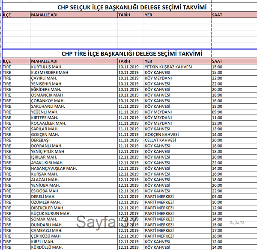The height and width of the screenshot is (250, 257).
Task: Click KÖY KAHVESİ in the KİRELİ row
Action: (x=177, y=242)
